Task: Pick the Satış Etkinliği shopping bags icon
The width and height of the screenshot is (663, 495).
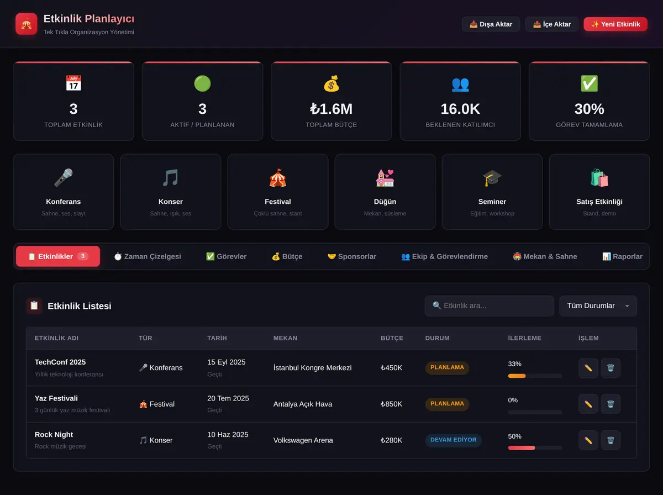Action: [x=599, y=178]
